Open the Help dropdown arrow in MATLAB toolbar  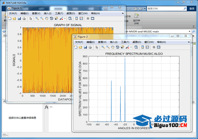(145, 9)
